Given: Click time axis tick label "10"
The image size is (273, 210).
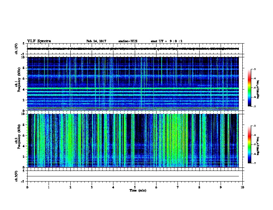Looking at the screenshot, I should click(242, 187).
